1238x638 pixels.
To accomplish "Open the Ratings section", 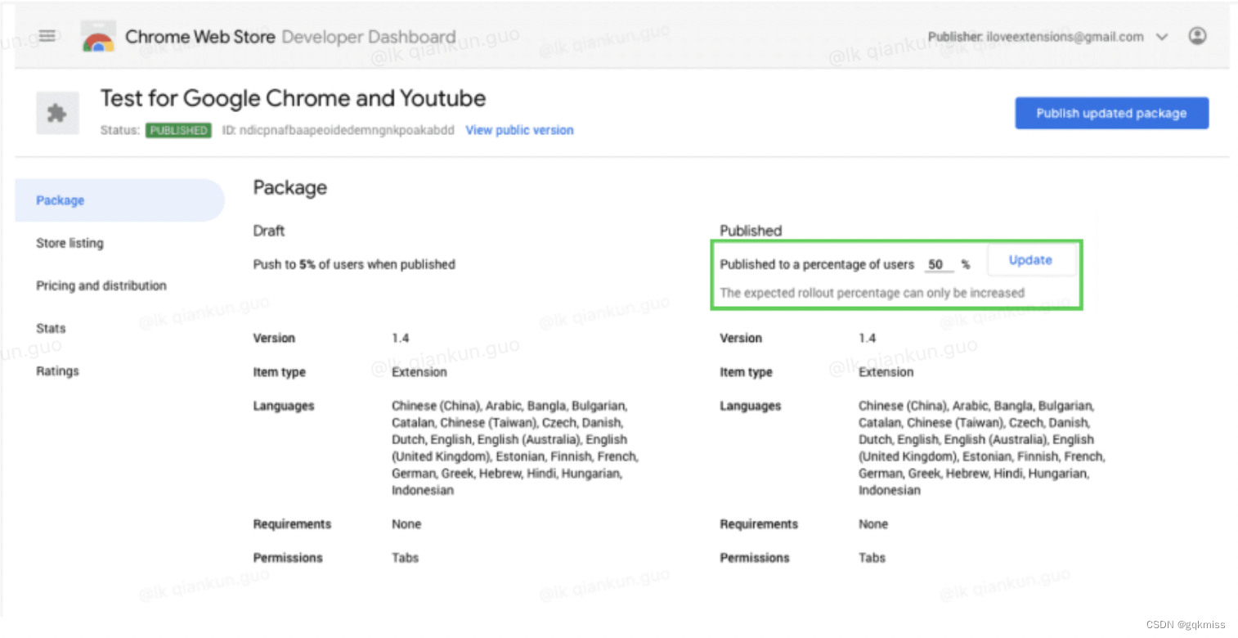I will tap(57, 371).
